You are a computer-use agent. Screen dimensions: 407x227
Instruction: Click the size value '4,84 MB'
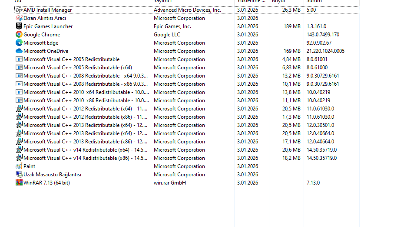(x=291, y=59)
